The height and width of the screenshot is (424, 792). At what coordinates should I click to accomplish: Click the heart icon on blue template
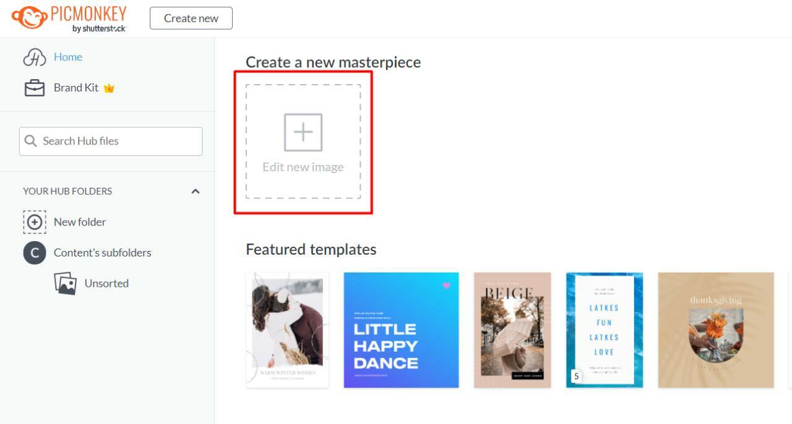(x=446, y=286)
